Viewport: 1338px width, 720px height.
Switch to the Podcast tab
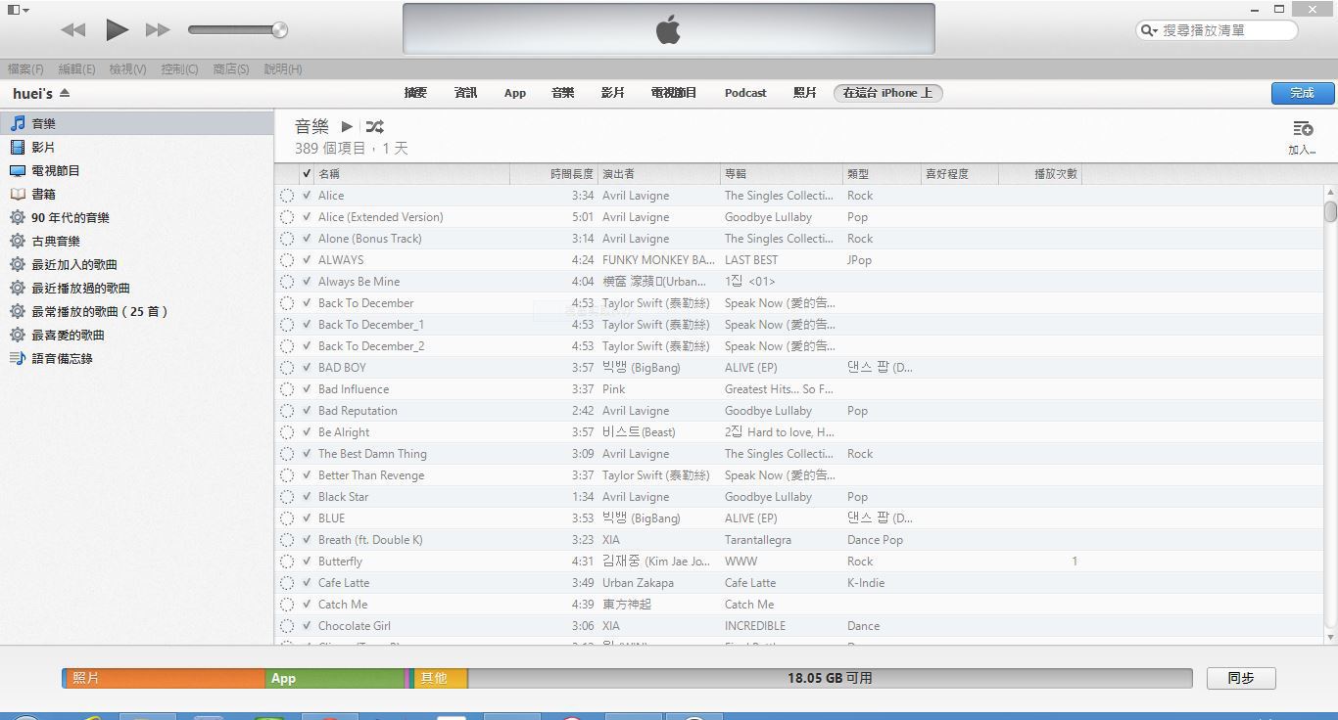click(x=744, y=93)
